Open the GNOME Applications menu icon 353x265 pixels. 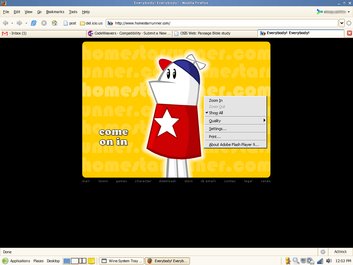tap(5, 261)
